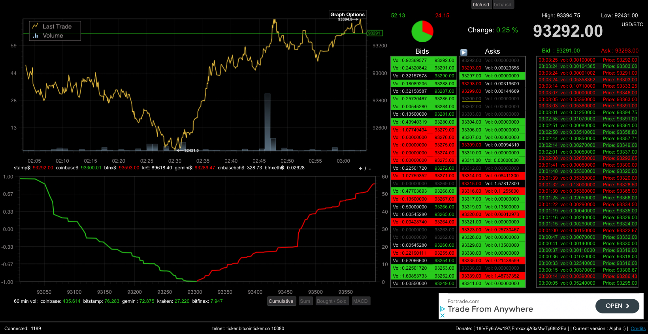
Task: Click the play arrow icon between Bids and Asks
Action: pos(464,52)
